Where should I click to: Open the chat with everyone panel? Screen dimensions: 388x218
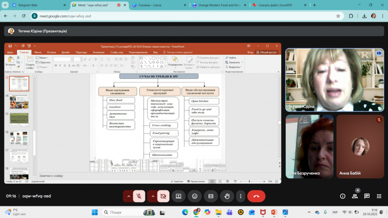367,196
